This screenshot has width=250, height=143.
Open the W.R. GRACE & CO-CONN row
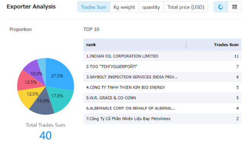162,98
